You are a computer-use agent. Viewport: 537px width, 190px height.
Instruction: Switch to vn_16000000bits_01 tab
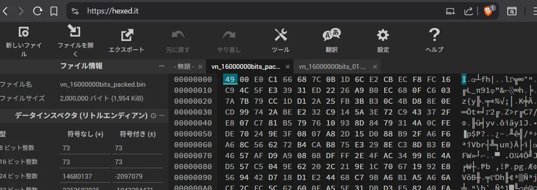tap(332, 67)
